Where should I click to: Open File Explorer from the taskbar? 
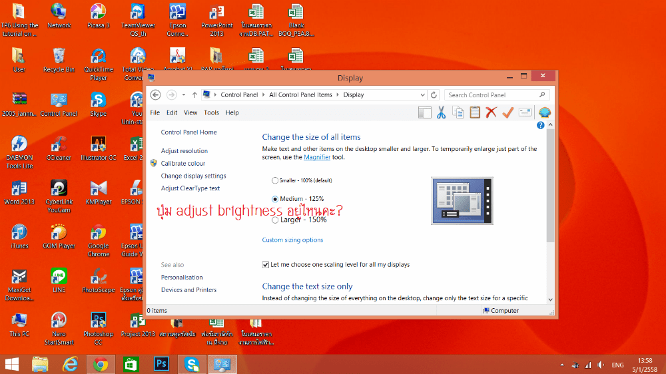[x=40, y=364]
